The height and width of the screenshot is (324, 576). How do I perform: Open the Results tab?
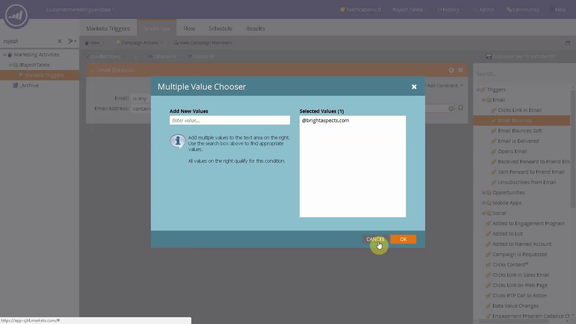point(256,28)
